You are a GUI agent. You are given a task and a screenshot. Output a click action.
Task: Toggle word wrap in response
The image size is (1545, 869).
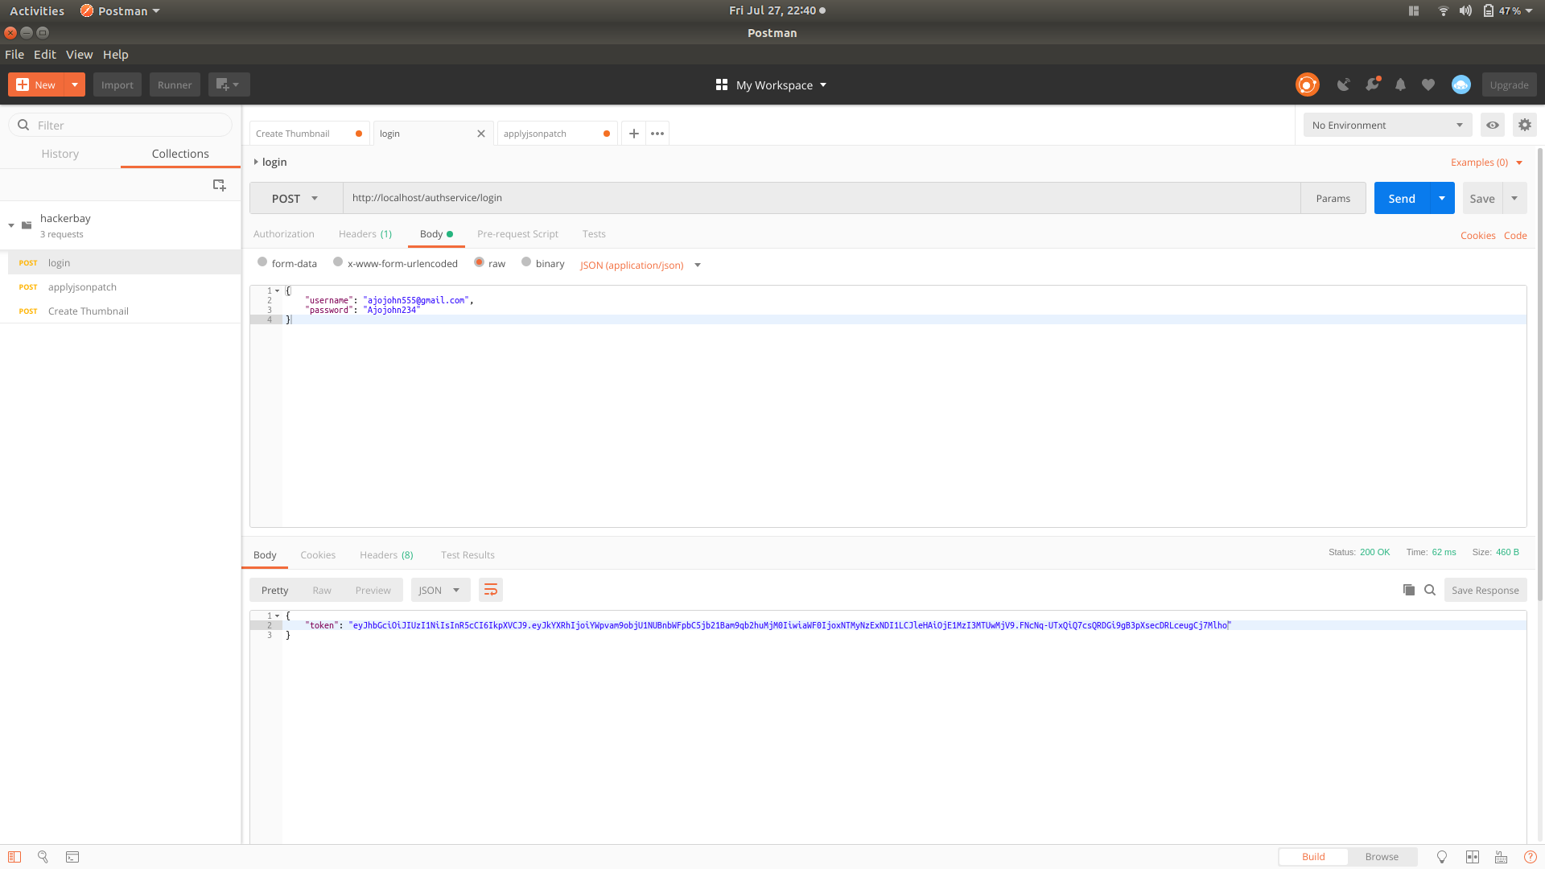[490, 590]
